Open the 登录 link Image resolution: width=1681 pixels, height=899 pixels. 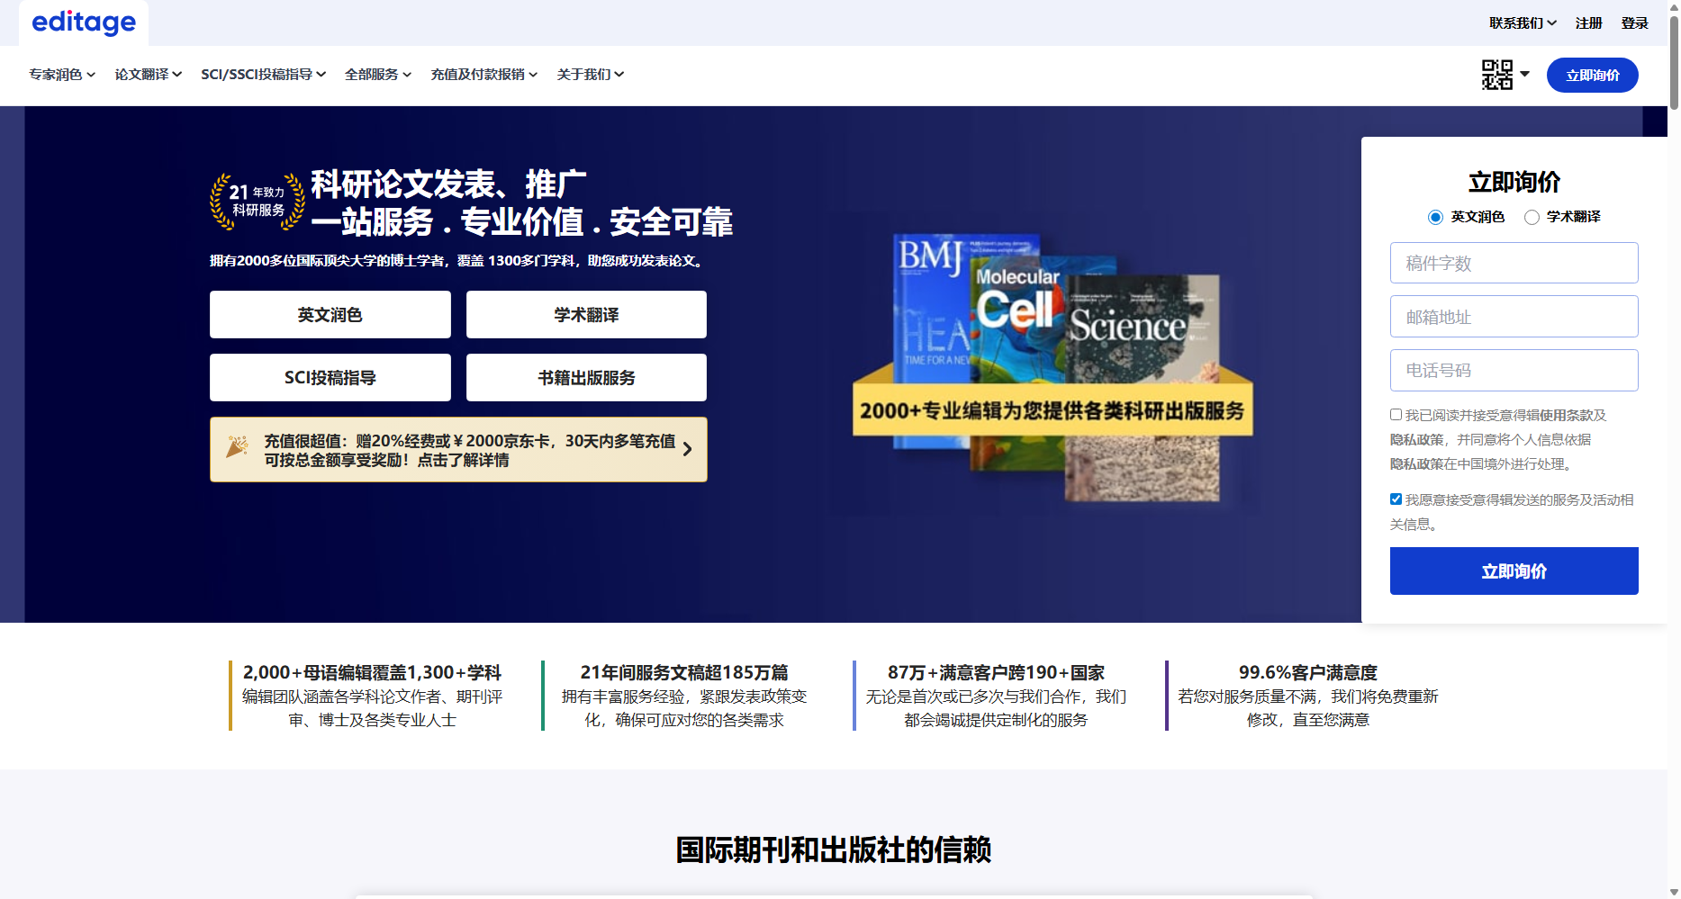click(1635, 23)
